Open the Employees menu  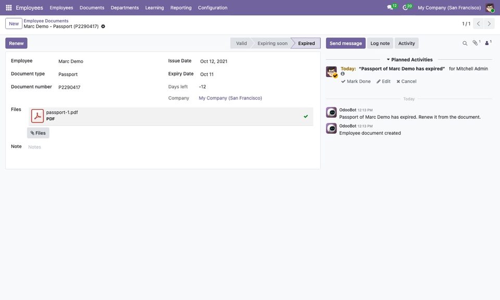(x=61, y=8)
